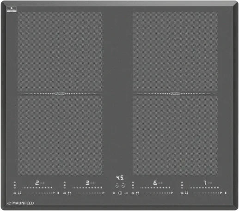The image size is (239, 211).
Task: Increase timer with plus clock icon
Action: 123,186
